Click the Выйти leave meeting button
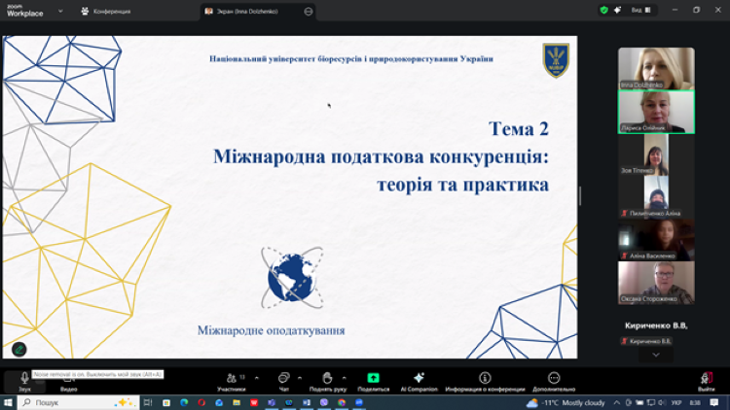This screenshot has width=730, height=410. tap(707, 382)
